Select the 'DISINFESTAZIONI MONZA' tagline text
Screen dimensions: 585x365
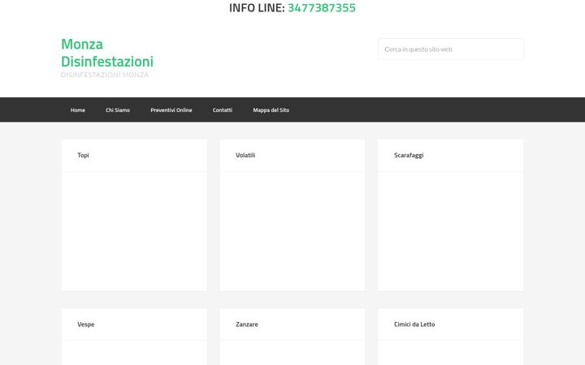tap(105, 75)
